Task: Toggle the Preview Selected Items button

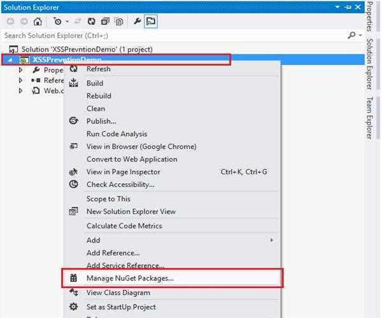Action: tap(152, 22)
